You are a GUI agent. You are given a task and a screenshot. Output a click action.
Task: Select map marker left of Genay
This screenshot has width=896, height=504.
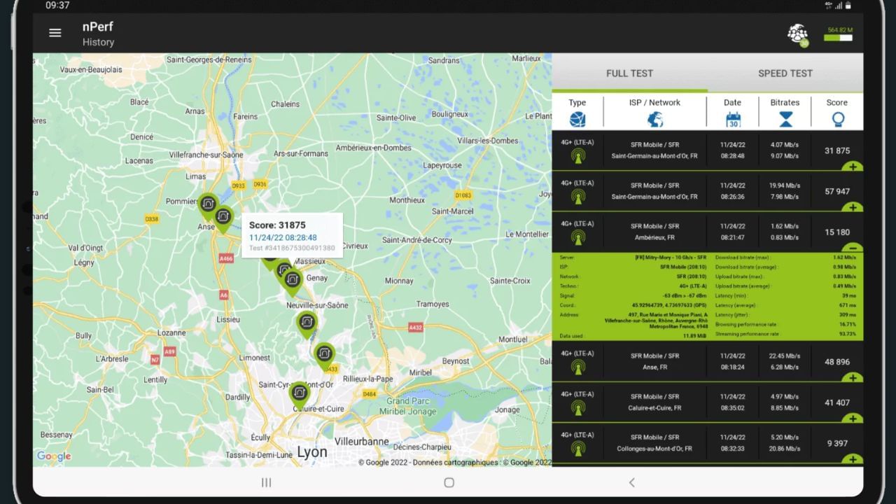(x=292, y=281)
